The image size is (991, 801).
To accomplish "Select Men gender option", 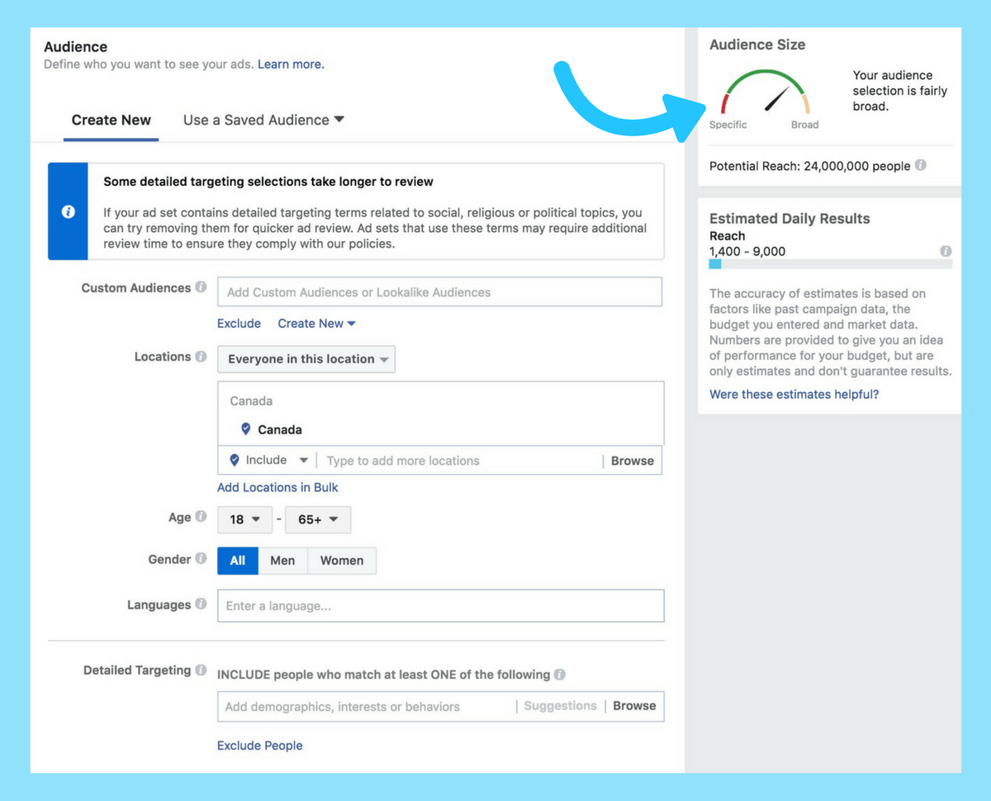I will point(282,561).
